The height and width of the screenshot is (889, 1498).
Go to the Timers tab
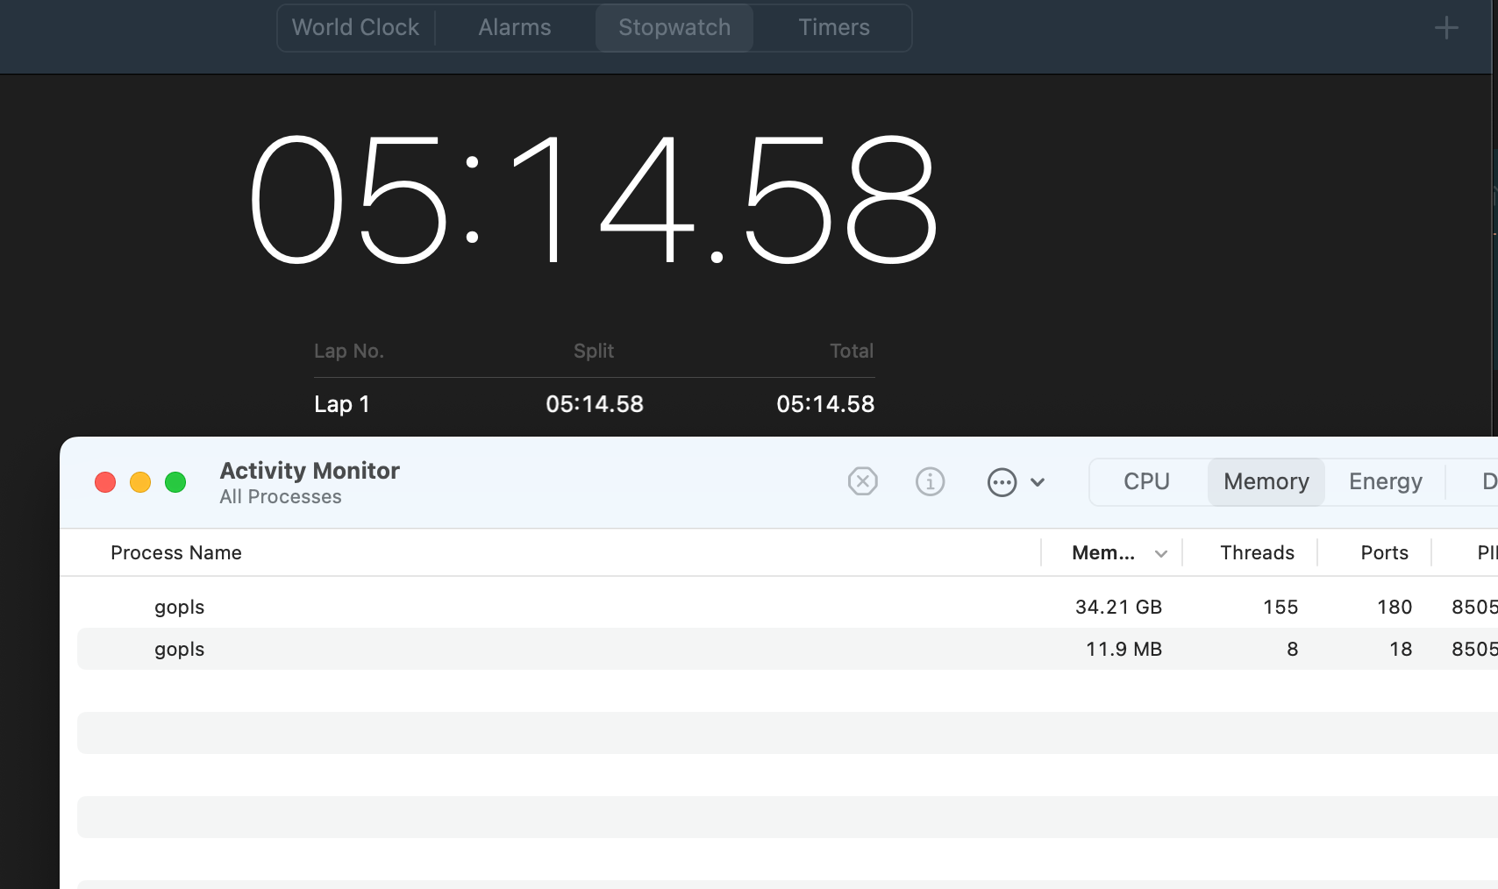pos(833,28)
